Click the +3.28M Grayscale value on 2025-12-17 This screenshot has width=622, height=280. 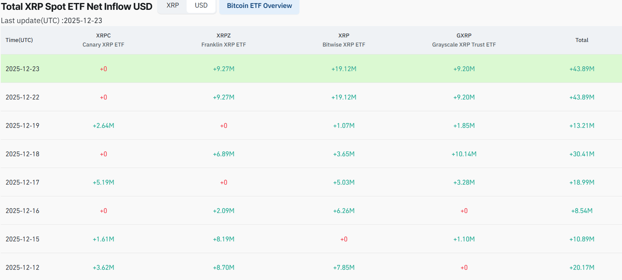pyautogui.click(x=464, y=182)
